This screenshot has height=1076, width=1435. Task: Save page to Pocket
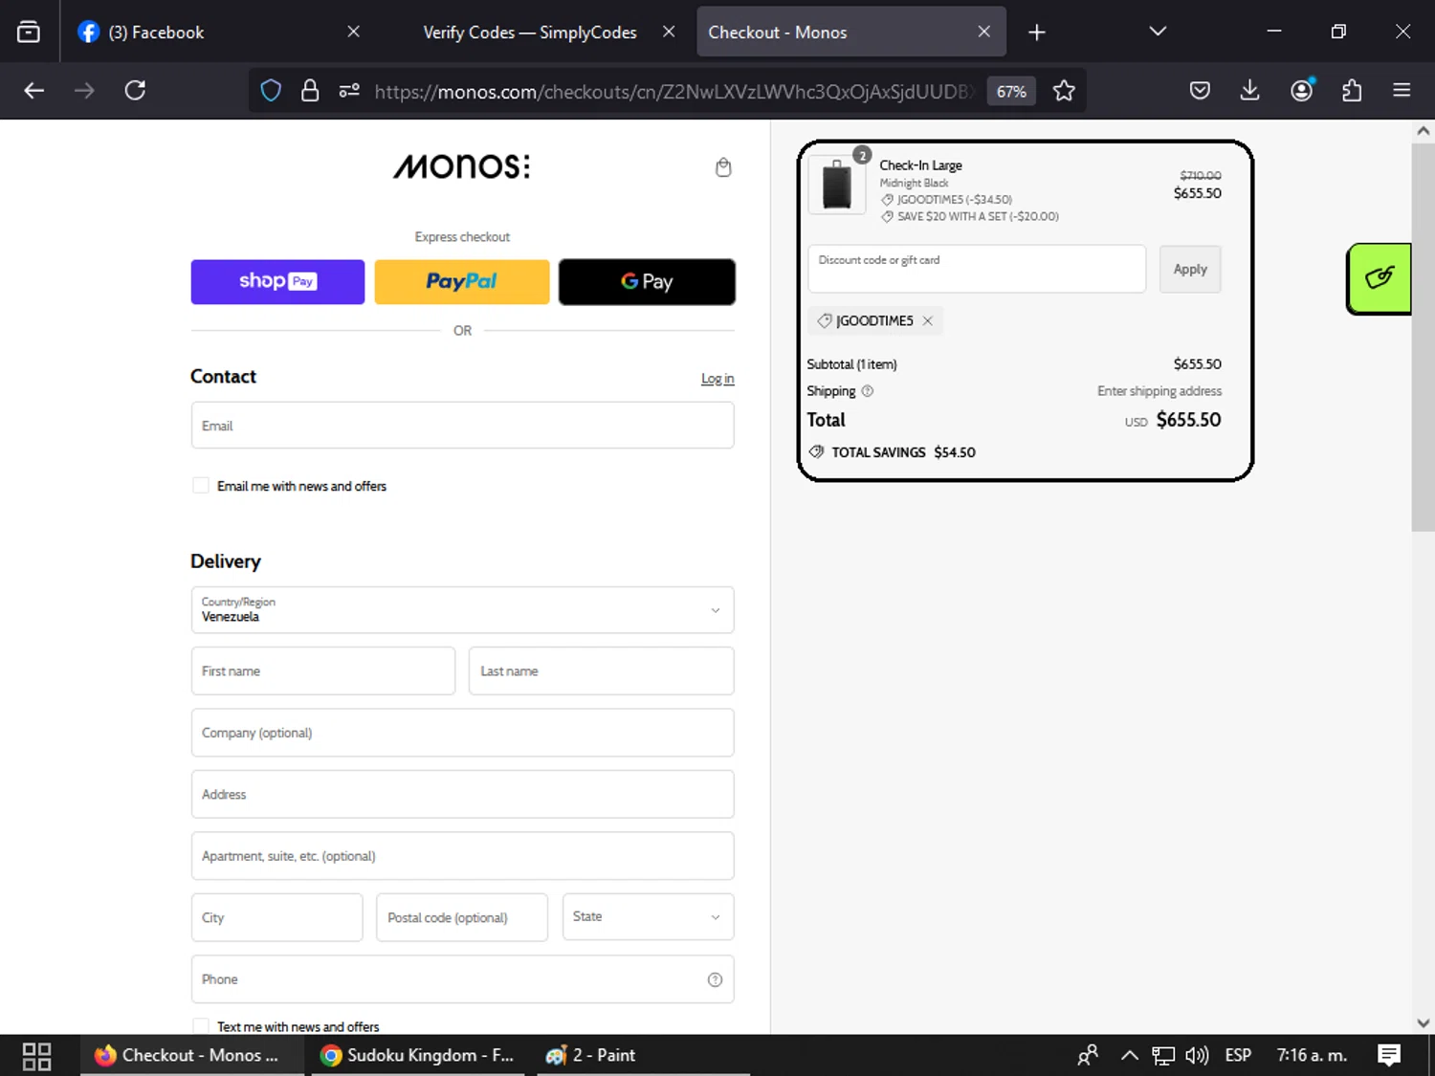tap(1200, 91)
